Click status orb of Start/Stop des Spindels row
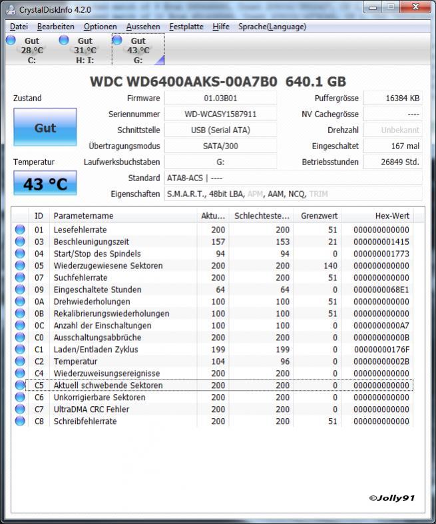The height and width of the screenshot is (524, 436). 20,253
